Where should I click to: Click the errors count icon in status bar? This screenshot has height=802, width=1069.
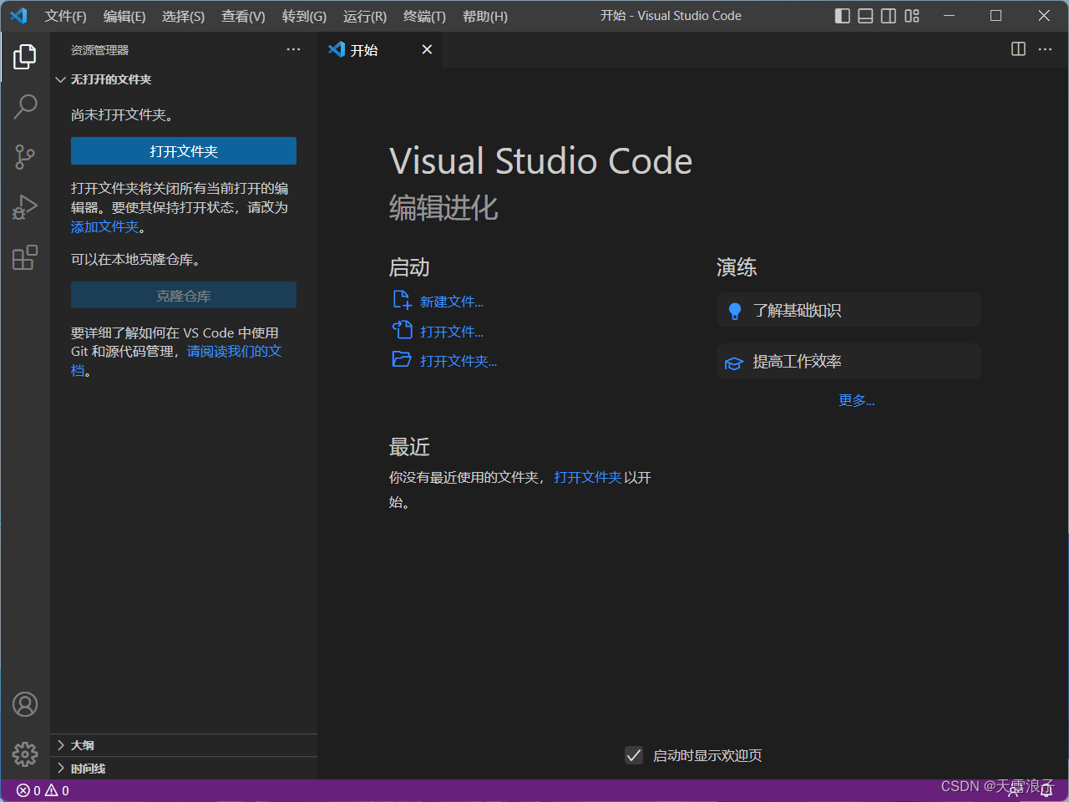(x=23, y=790)
